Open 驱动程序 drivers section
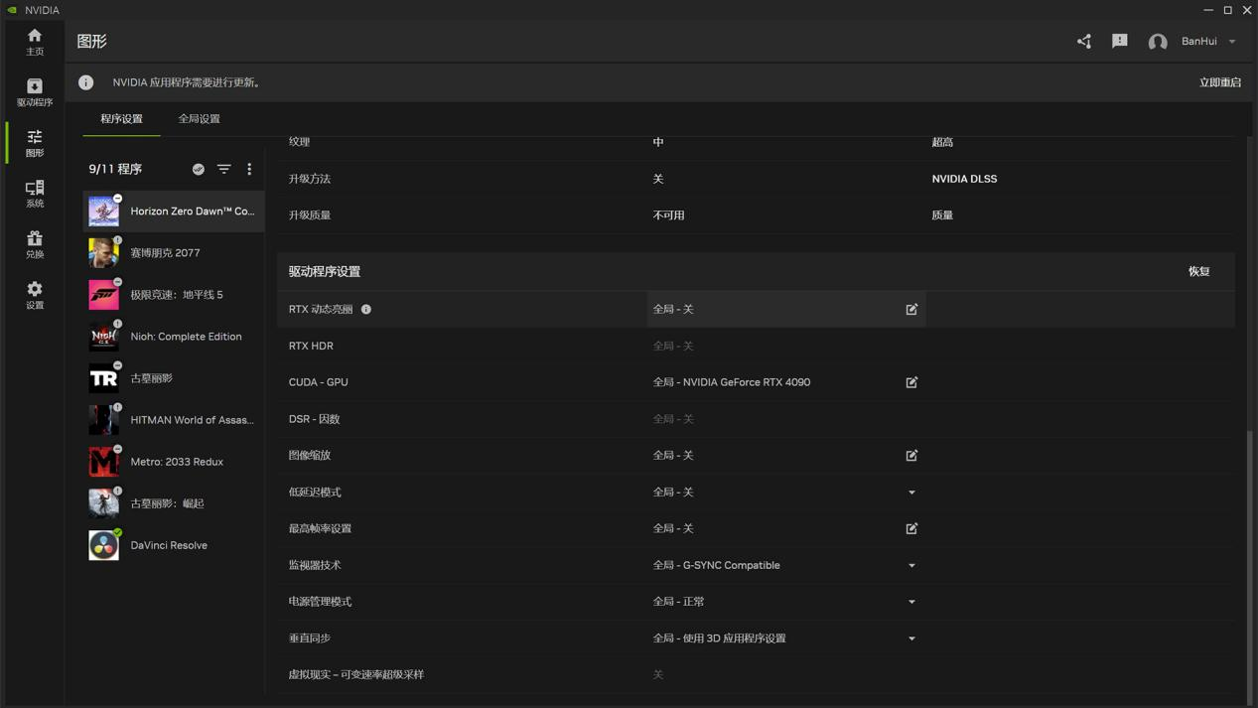Image resolution: width=1258 pixels, height=708 pixels. pos(35,92)
